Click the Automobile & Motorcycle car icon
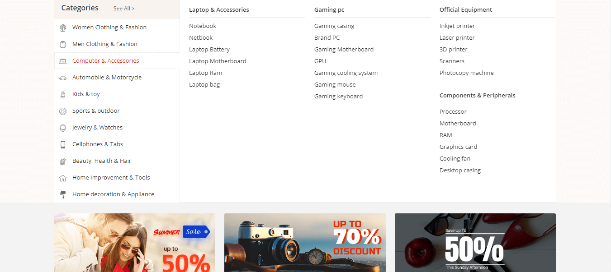Viewport: 611px width, 272px height. [x=63, y=78]
